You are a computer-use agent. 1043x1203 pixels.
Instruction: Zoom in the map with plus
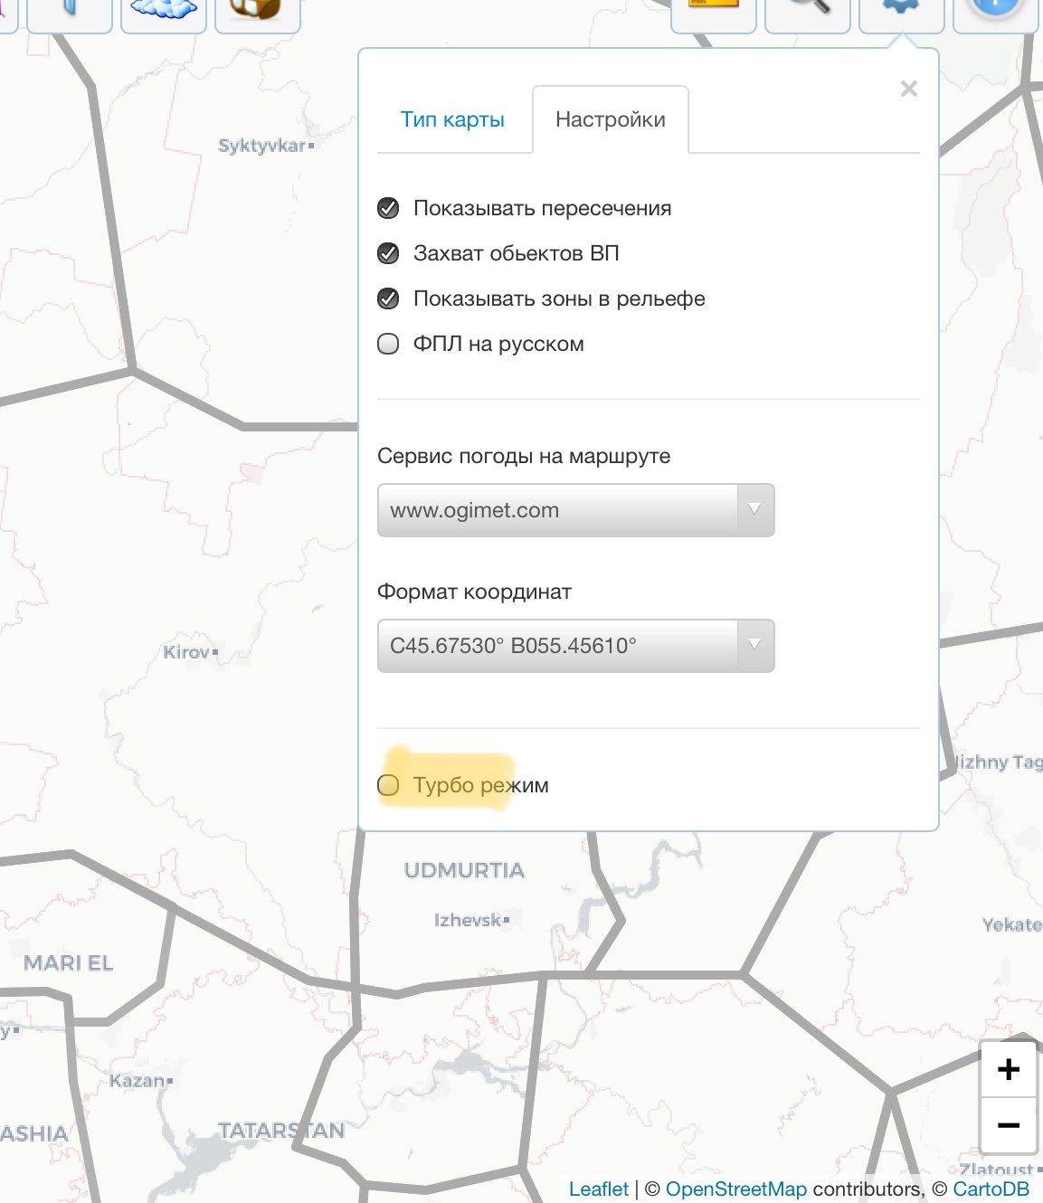click(x=1009, y=1069)
